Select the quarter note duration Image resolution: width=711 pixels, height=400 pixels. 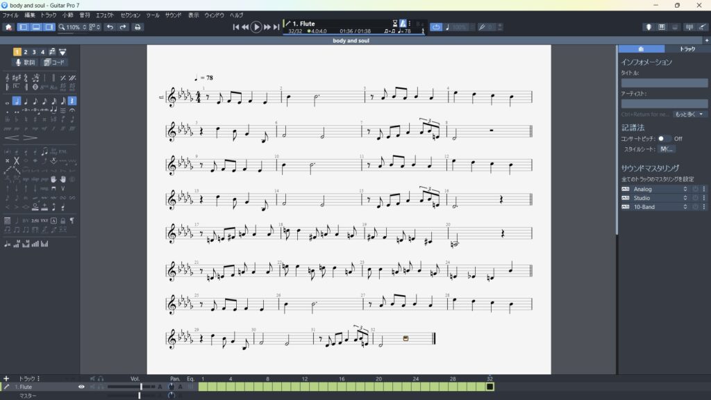(26, 101)
